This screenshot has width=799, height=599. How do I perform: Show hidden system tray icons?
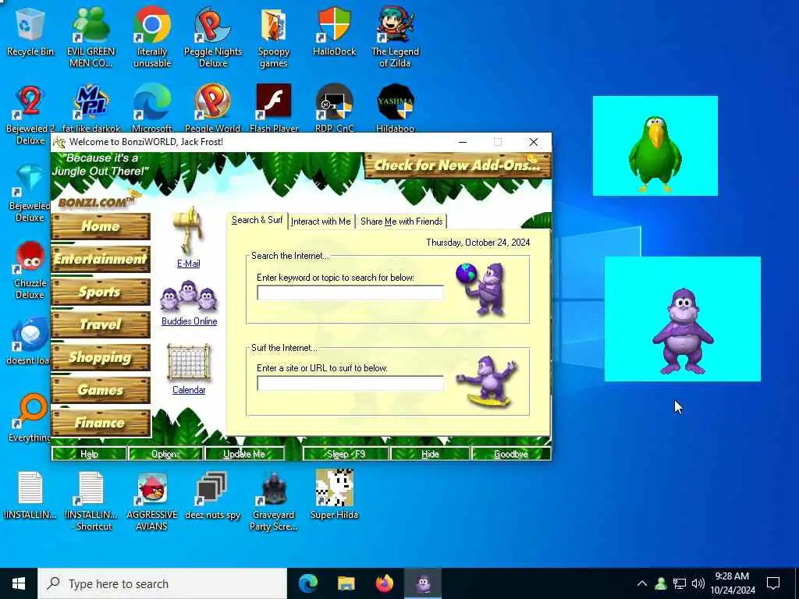[642, 583]
